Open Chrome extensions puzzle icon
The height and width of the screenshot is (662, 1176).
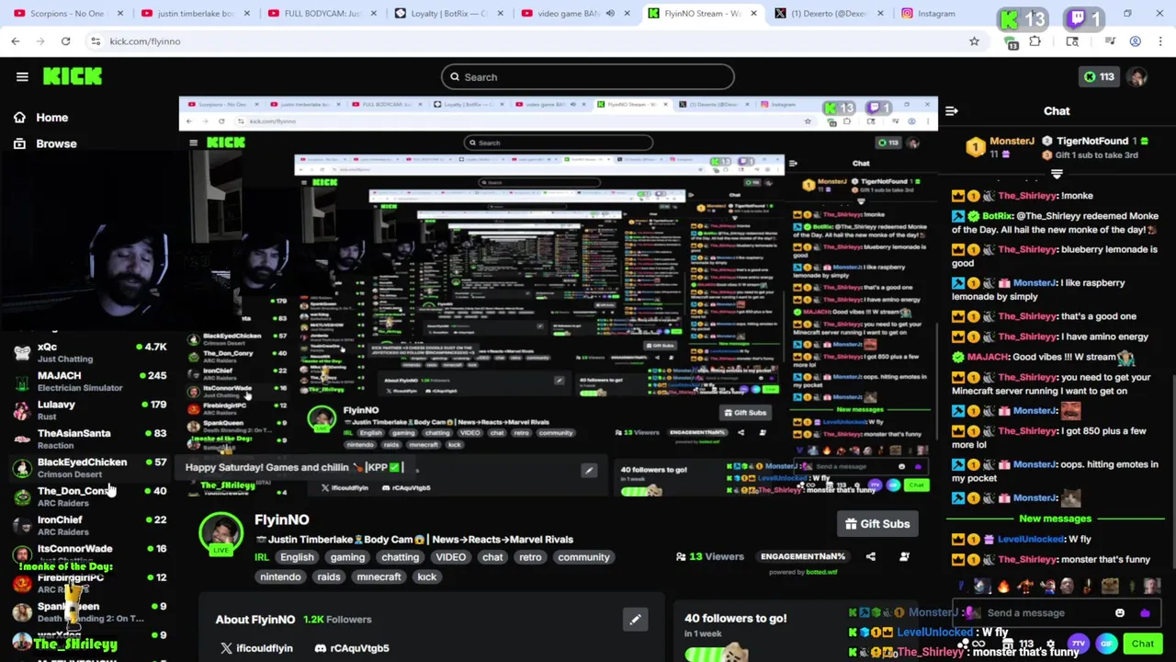(x=1035, y=41)
